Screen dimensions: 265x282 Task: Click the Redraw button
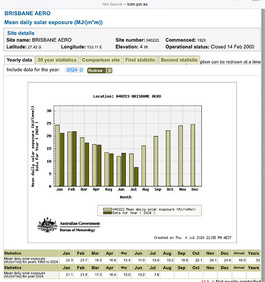click(x=100, y=70)
